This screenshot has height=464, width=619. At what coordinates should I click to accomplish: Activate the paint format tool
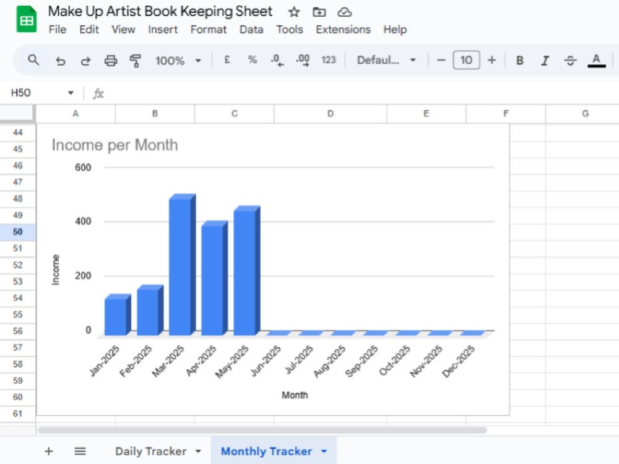pos(136,61)
